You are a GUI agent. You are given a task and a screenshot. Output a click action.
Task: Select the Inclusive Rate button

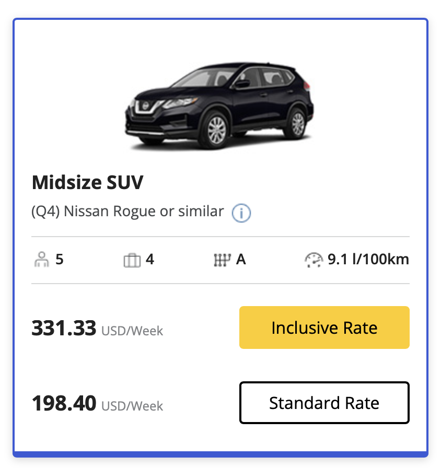[x=324, y=327]
